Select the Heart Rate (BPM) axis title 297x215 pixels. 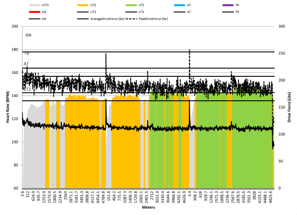8,107
